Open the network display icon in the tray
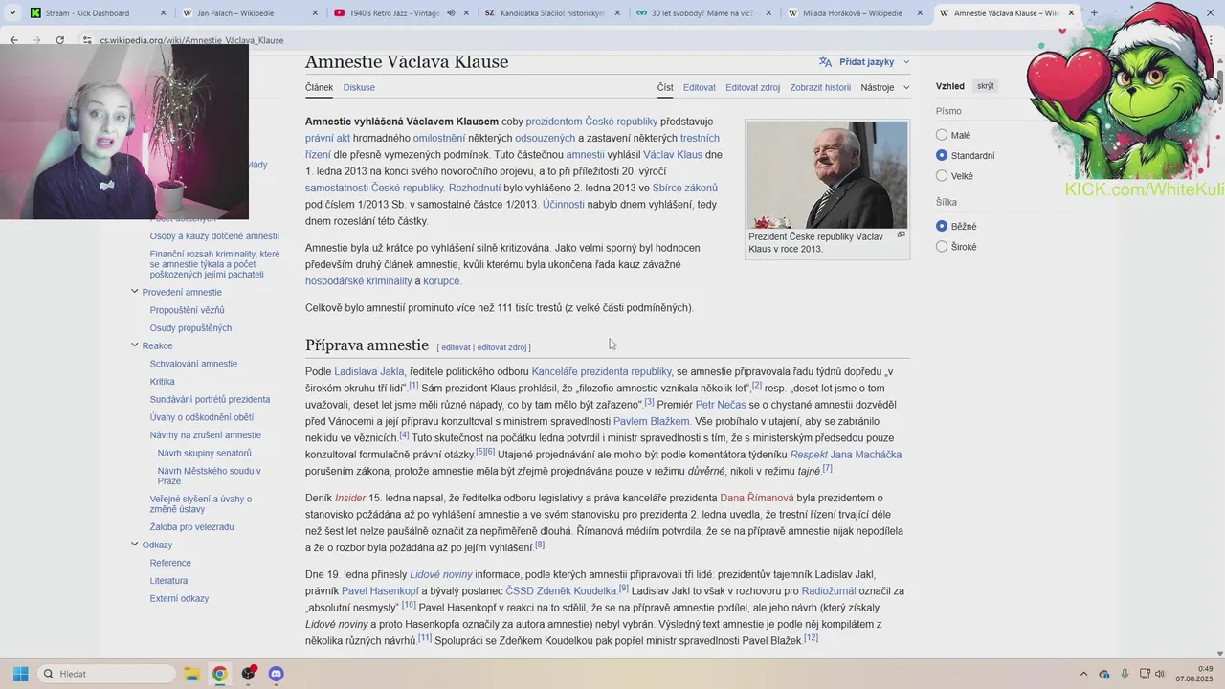Screen dimensions: 1225x689 point(1145,674)
